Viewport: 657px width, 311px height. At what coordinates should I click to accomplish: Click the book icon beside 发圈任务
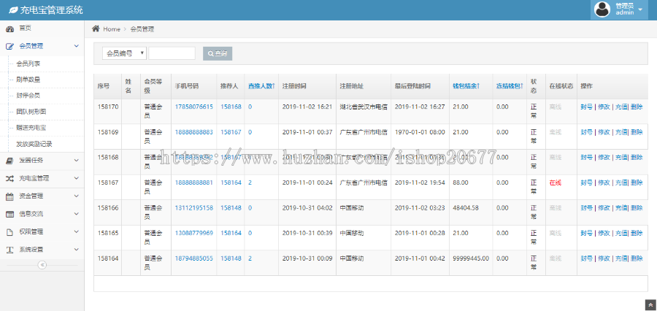[9, 160]
